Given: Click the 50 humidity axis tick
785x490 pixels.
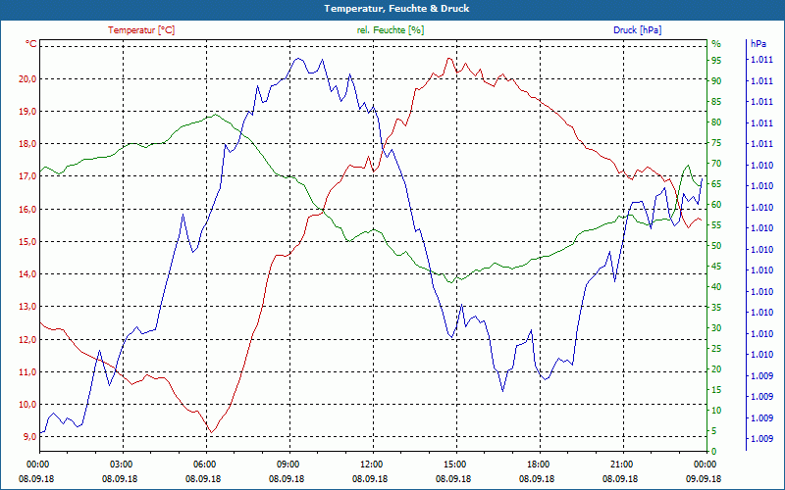Looking at the screenshot, I should pos(716,246).
